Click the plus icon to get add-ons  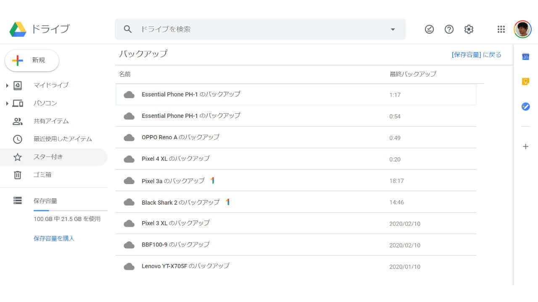(x=525, y=146)
